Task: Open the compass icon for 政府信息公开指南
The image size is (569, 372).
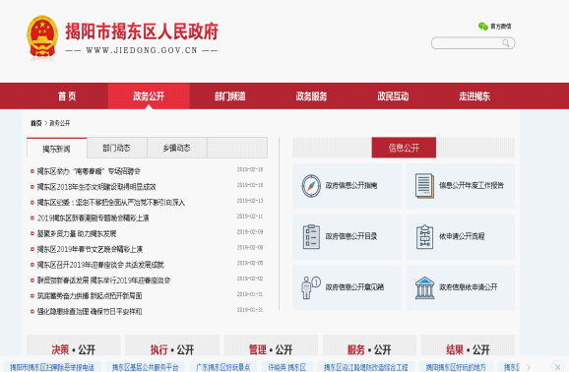Action: (x=311, y=186)
